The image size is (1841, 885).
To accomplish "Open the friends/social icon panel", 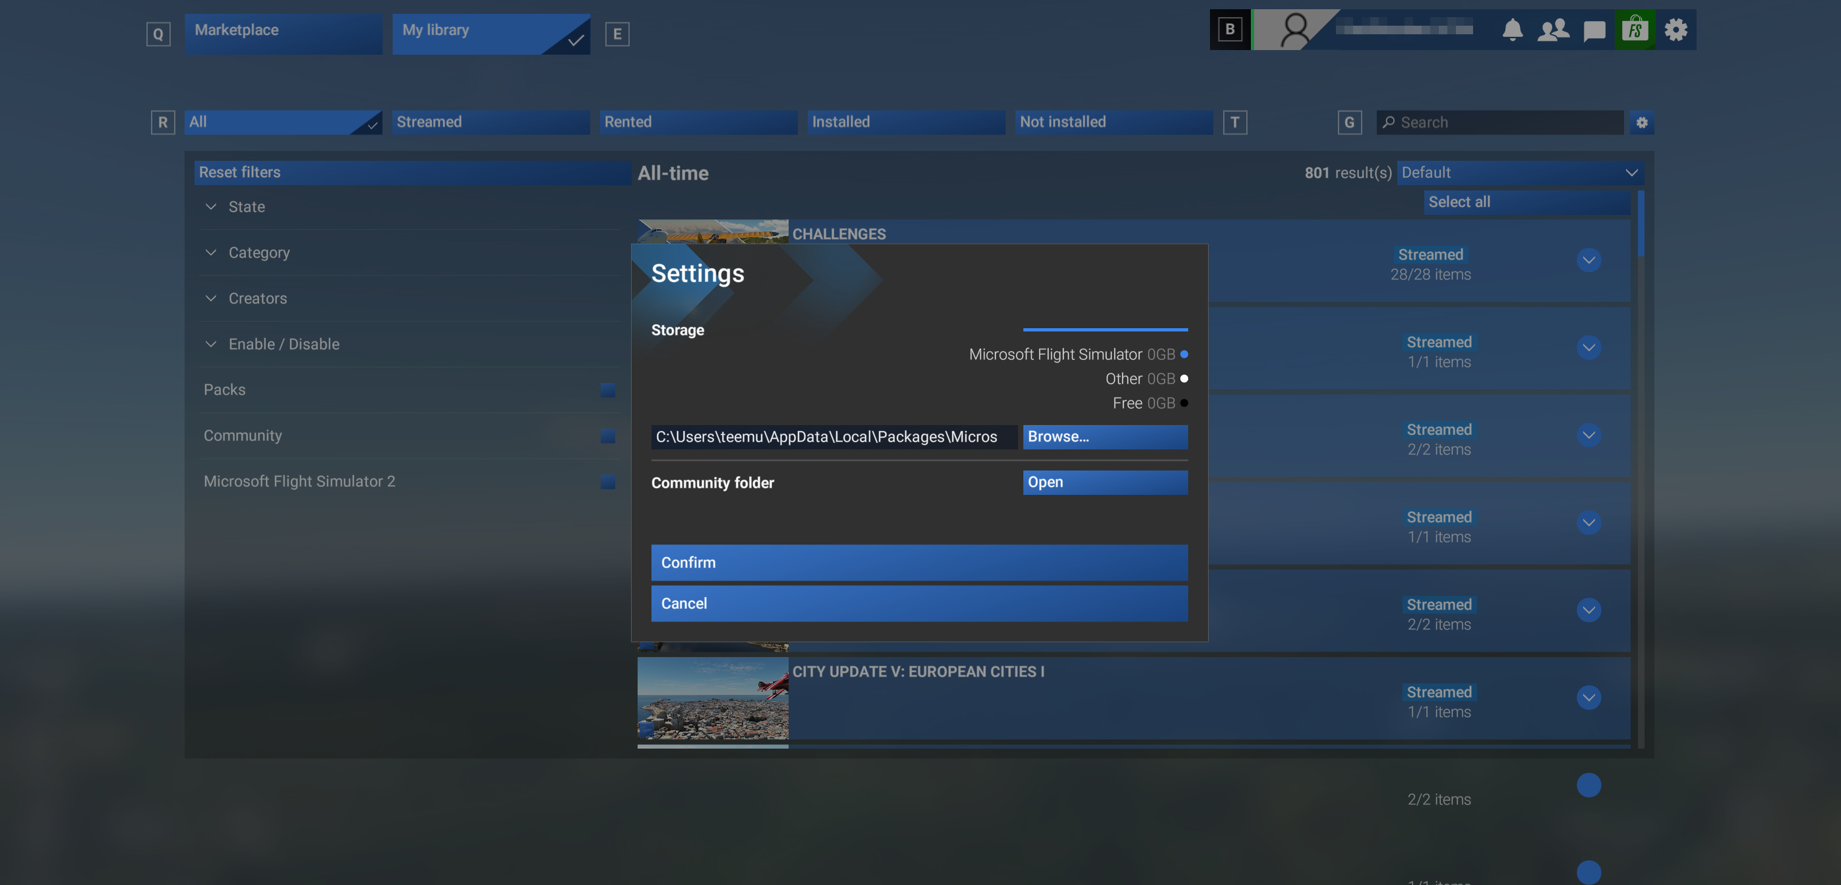I will point(1552,28).
